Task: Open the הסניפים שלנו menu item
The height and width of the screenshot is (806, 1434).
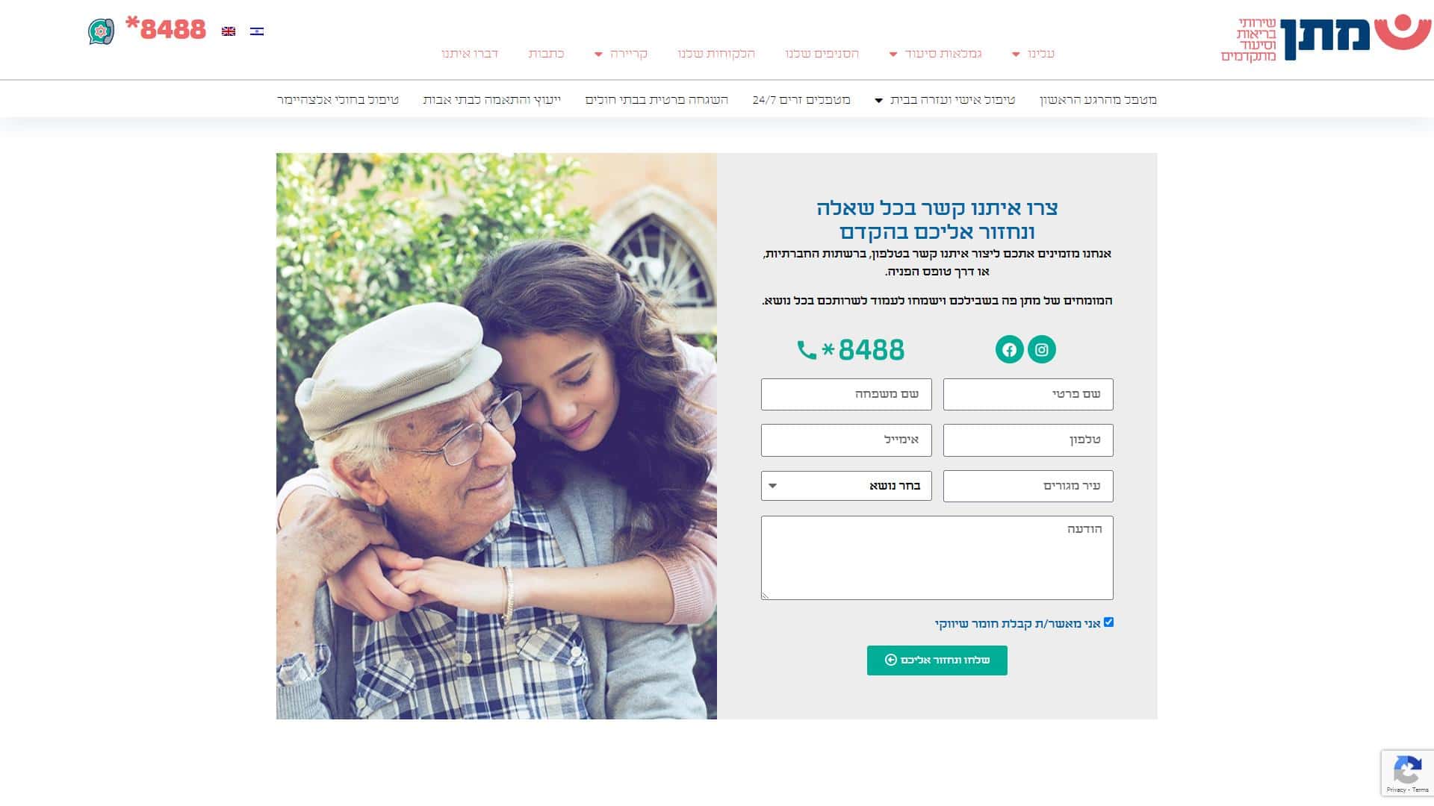Action: pyautogui.click(x=822, y=54)
